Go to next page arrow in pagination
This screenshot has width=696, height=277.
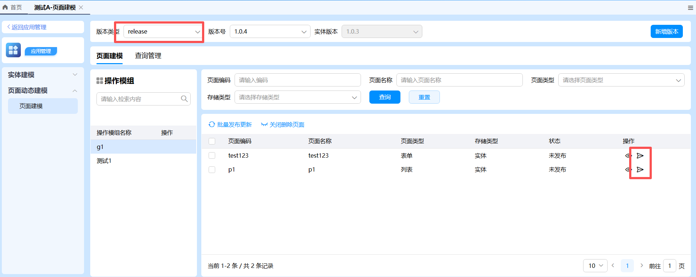click(642, 266)
